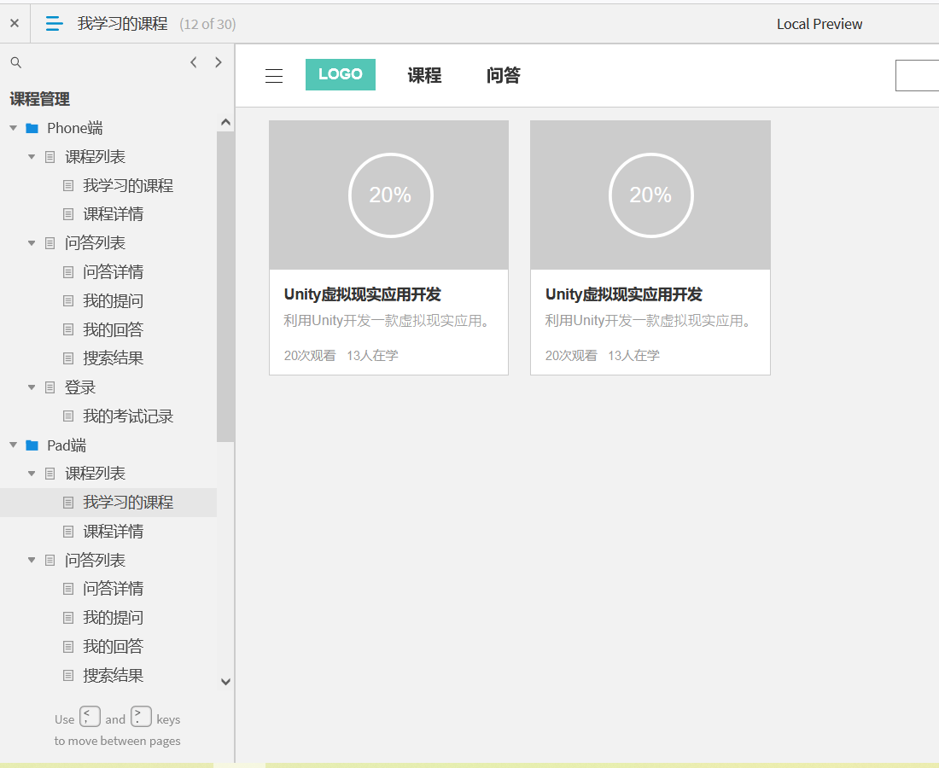The height and width of the screenshot is (768, 939).
Task: Click 13人在学 on the right card
Action: click(x=633, y=356)
